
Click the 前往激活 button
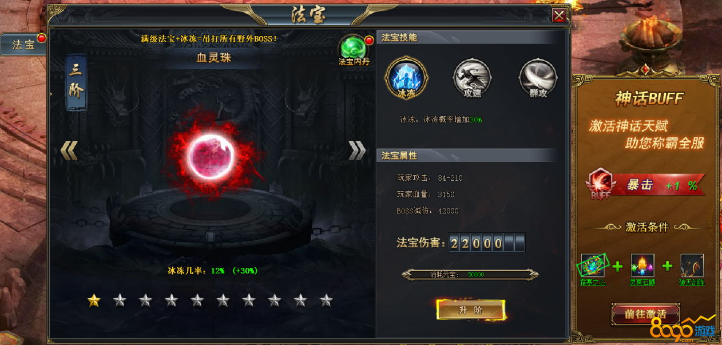(645, 314)
